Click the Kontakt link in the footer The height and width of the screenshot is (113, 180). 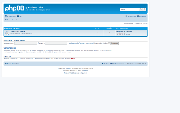coord(105,64)
